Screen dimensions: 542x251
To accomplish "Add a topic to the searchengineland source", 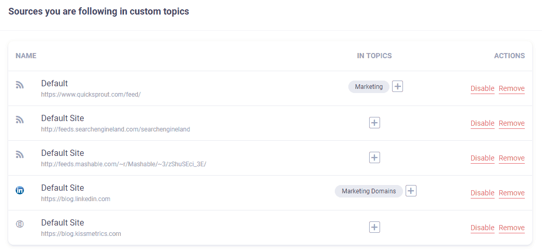I will click(x=375, y=123).
